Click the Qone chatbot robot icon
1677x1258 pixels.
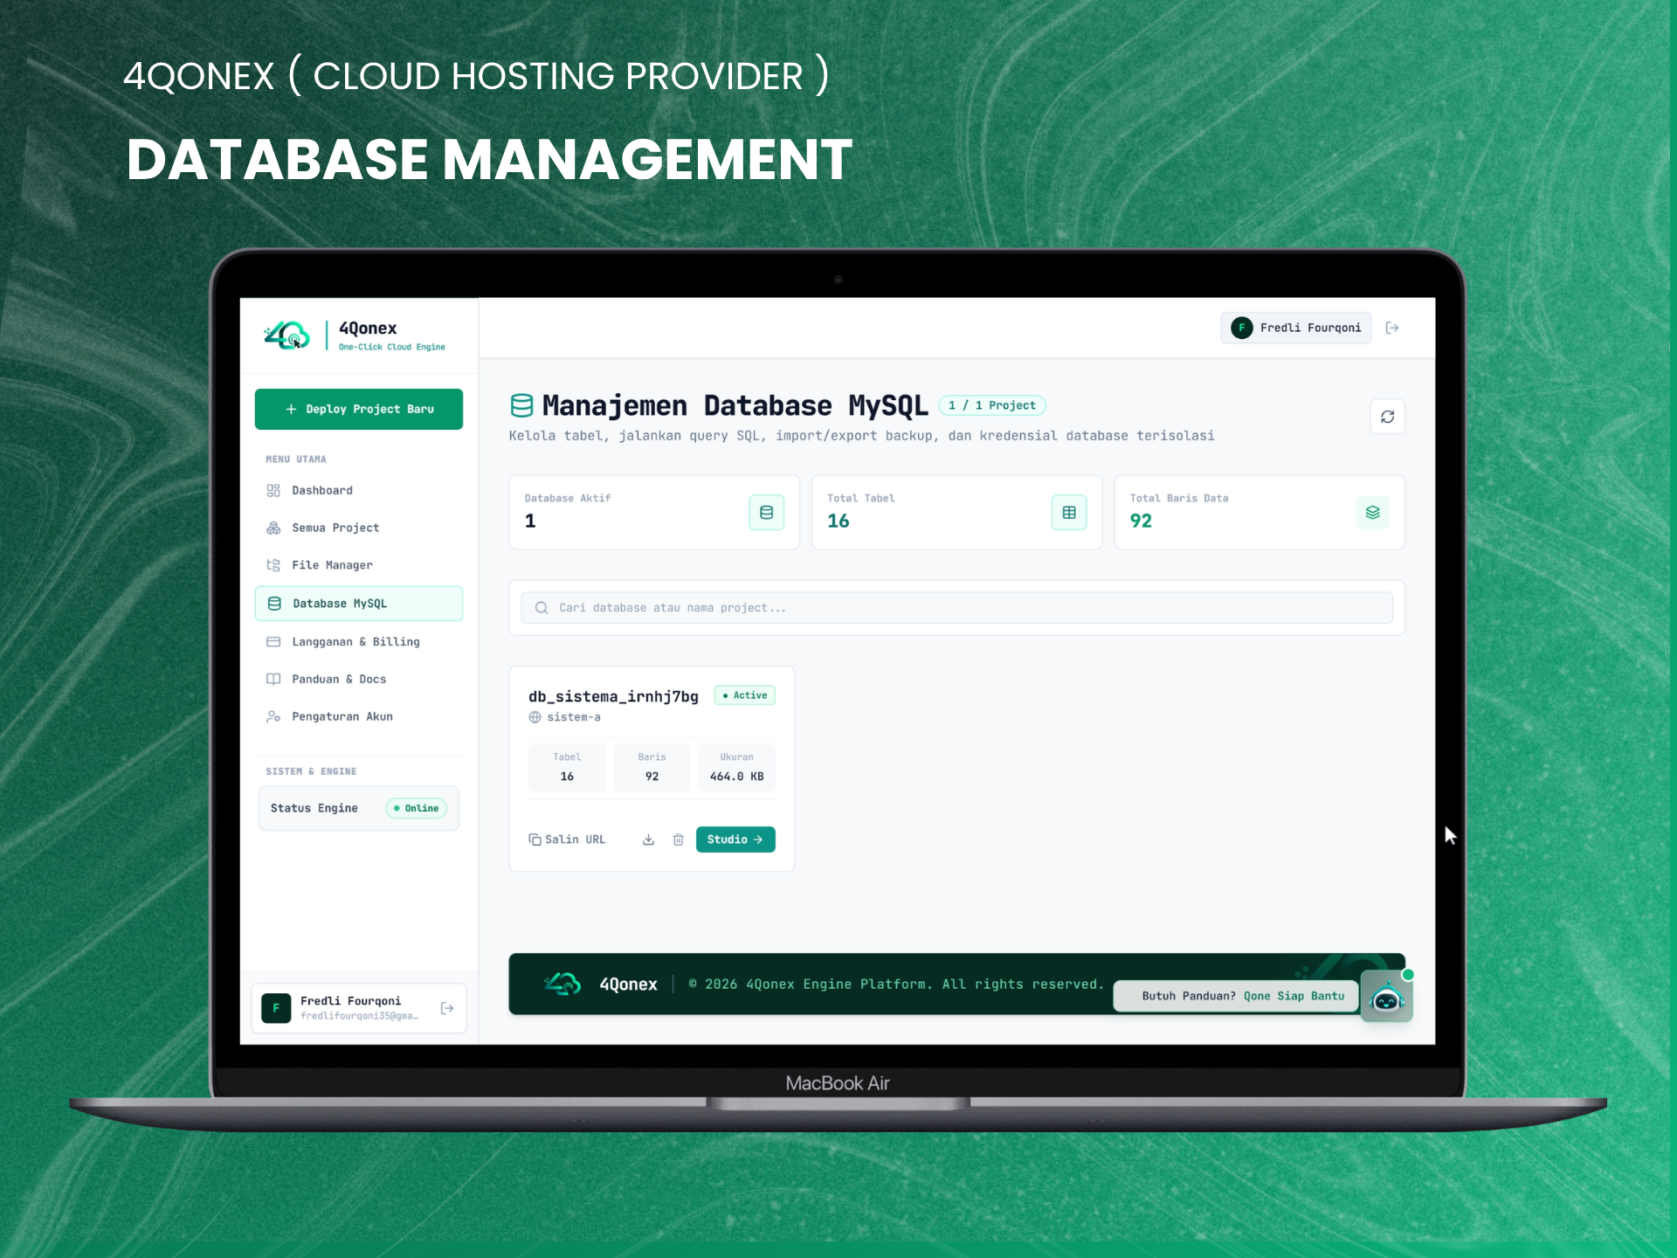(1387, 997)
